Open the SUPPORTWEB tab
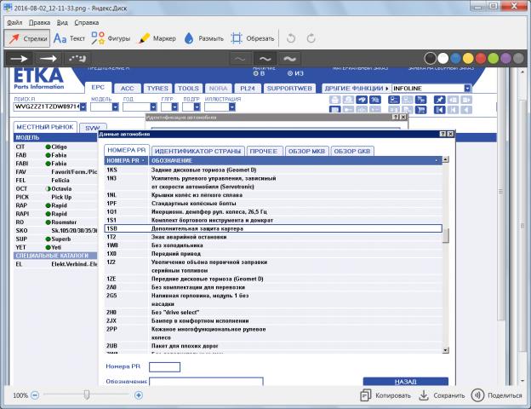 (289, 88)
